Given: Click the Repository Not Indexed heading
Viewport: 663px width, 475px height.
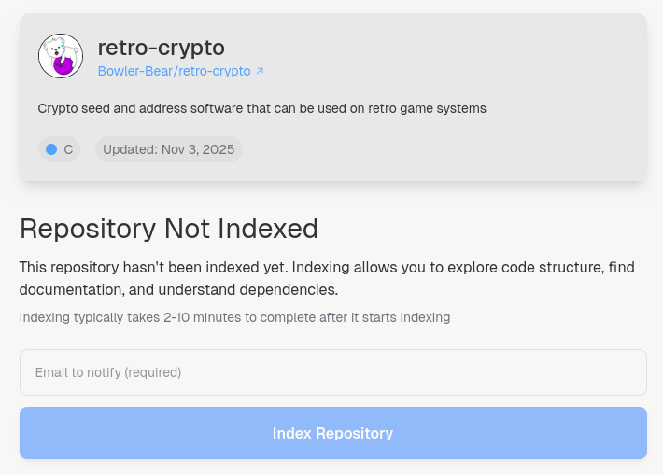Looking at the screenshot, I should click(169, 229).
